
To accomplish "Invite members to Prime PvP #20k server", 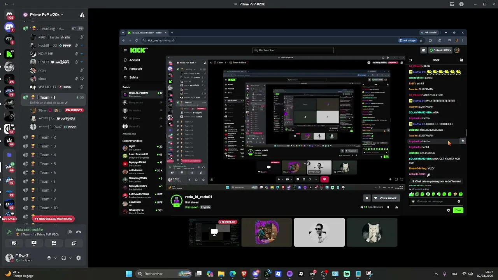I will 82,15.
